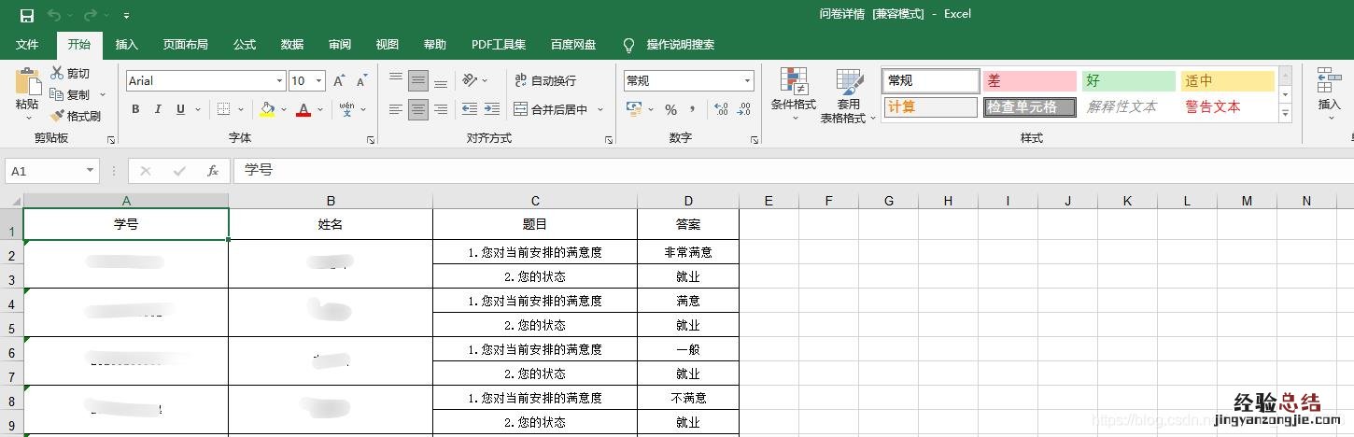Viewport: 1354px width, 437px height.
Task: Apply the 好 (Good) cell style
Action: pos(1129,81)
